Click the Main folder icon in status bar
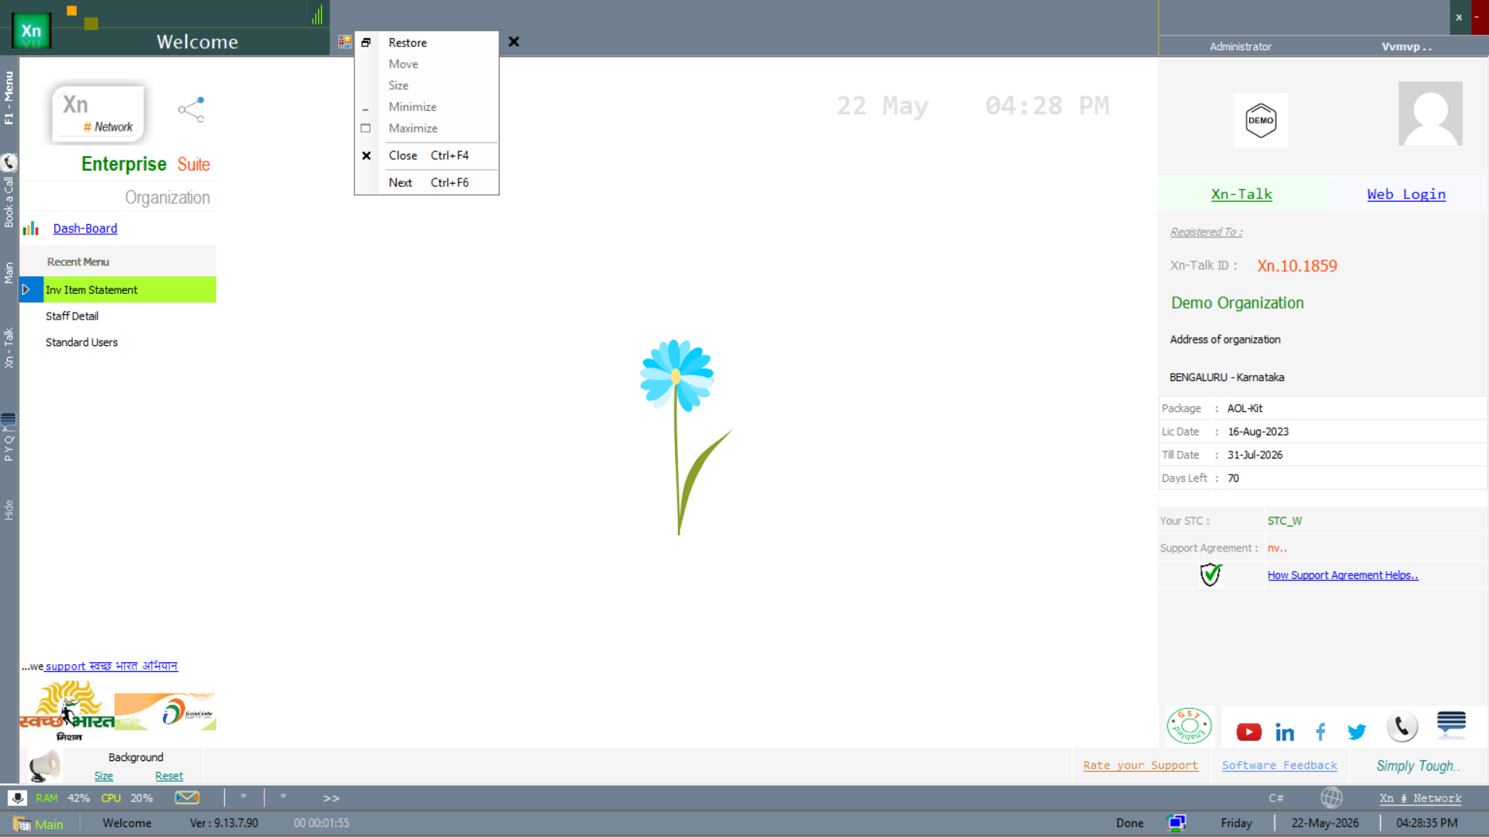The image size is (1489, 837). pos(22,824)
